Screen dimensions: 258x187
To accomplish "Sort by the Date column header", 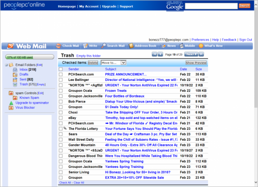I will [183, 69].
